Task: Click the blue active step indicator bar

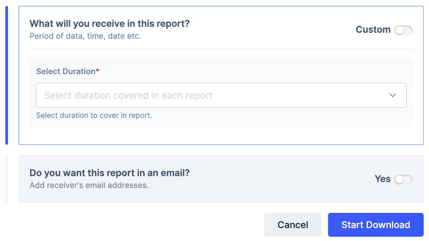Action: click(x=7, y=75)
